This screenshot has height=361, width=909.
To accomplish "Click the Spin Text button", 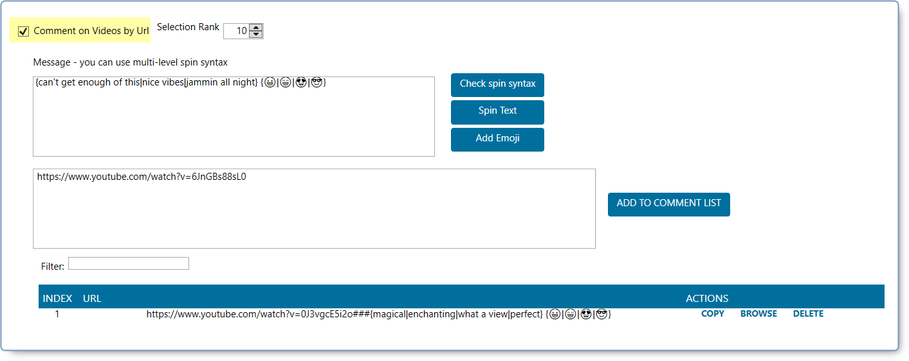I will click(x=497, y=112).
